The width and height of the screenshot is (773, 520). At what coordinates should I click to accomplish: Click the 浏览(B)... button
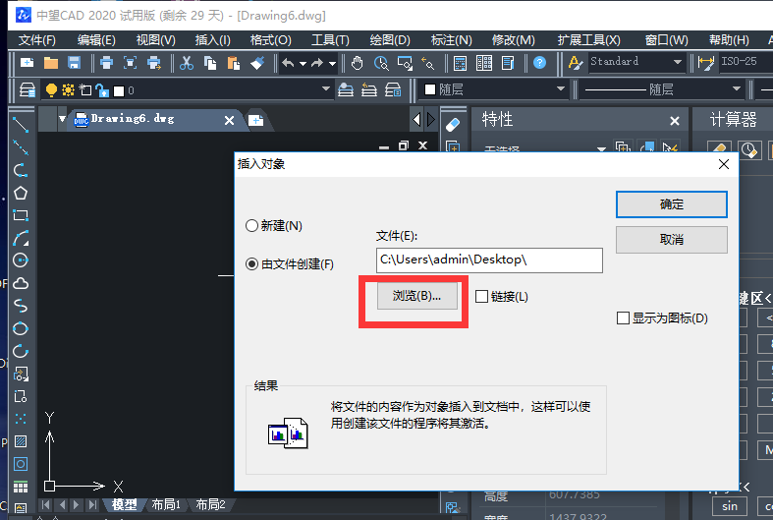417,296
